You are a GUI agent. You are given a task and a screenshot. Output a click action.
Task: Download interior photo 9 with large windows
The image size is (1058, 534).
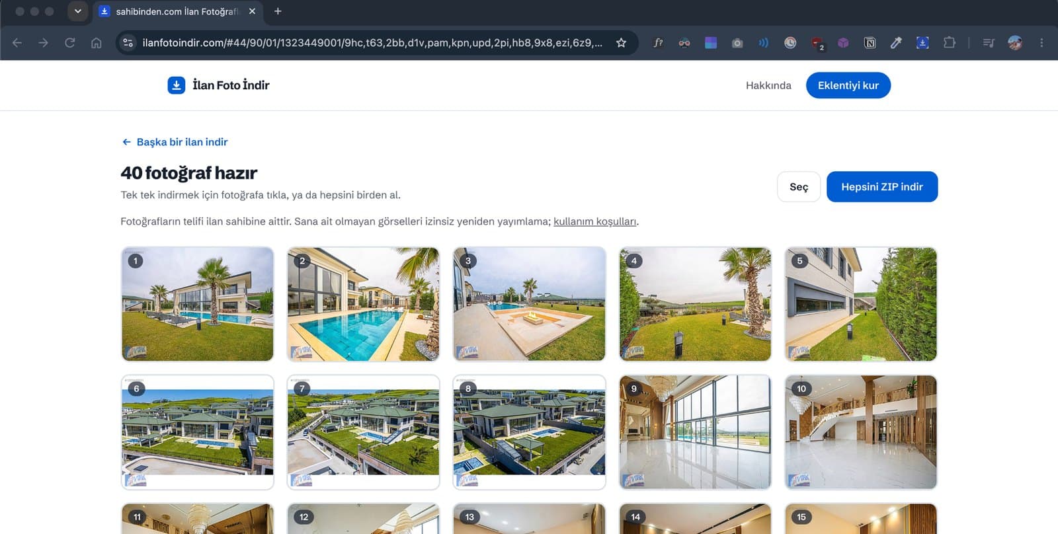[x=695, y=432]
